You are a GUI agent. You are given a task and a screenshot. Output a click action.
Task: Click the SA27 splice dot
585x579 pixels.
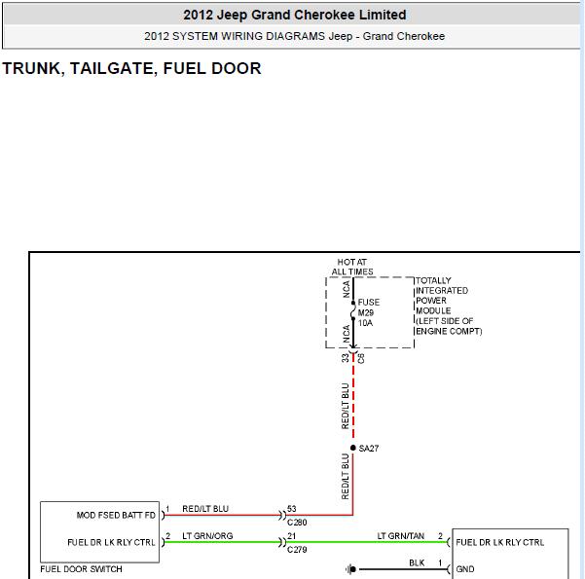(353, 448)
